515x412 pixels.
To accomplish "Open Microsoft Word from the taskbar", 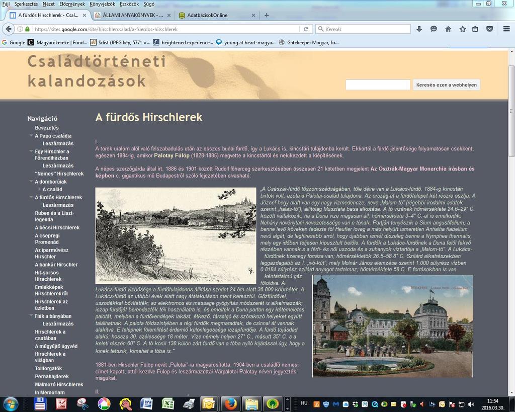I will coord(146,404).
